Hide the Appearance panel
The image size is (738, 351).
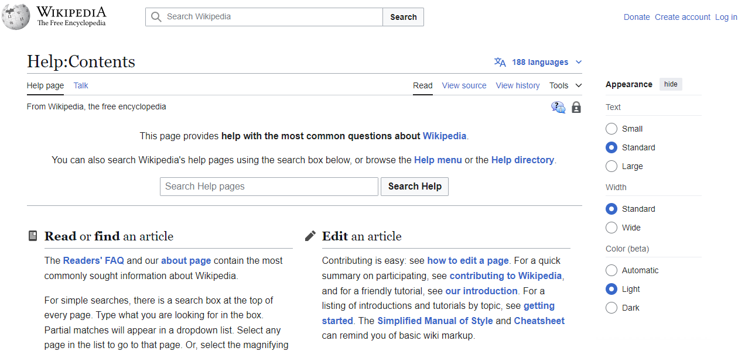(670, 84)
